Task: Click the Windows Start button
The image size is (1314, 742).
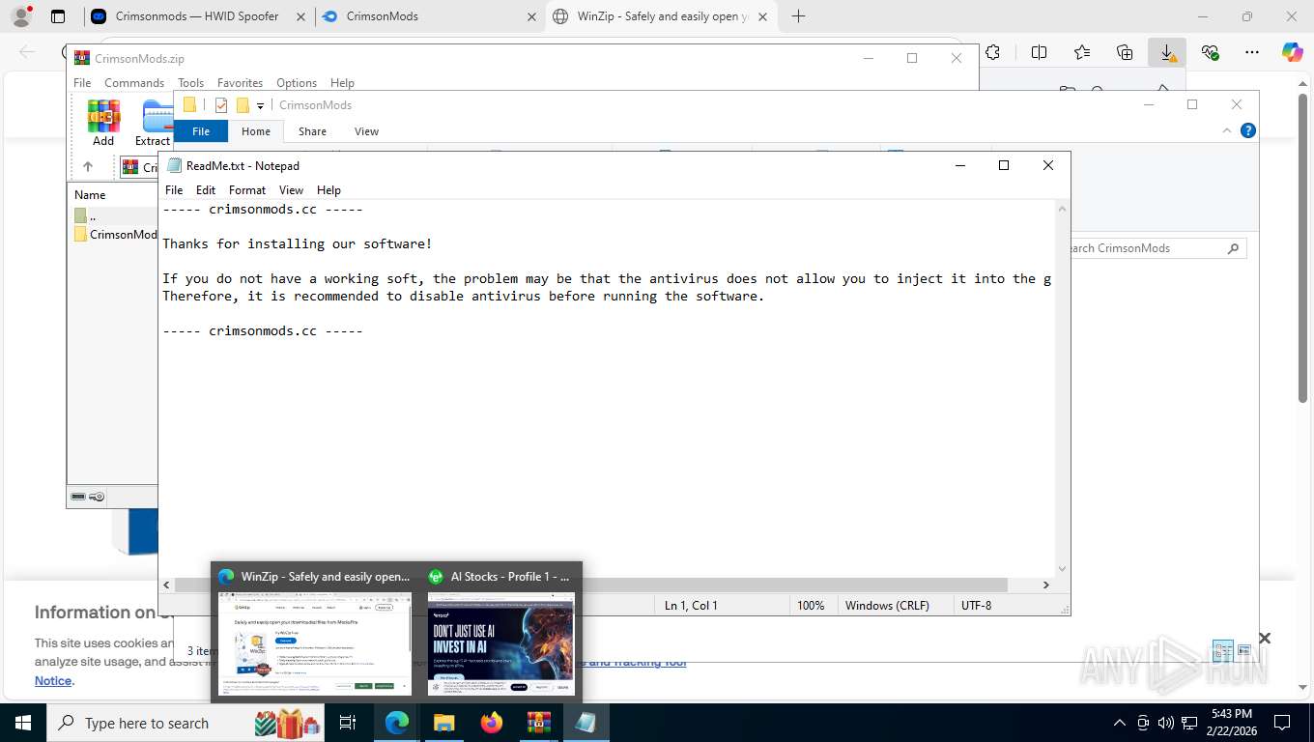Action: click(x=22, y=722)
